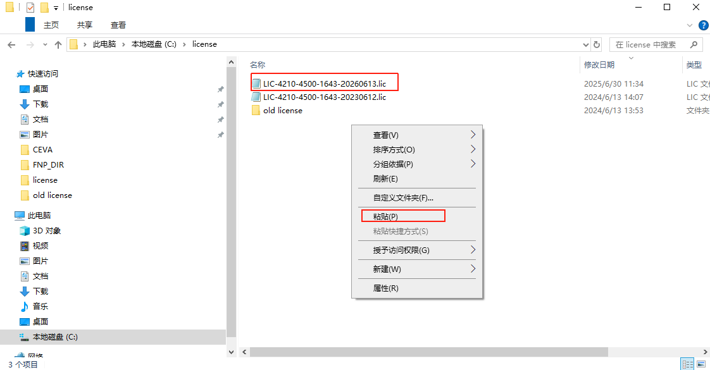The width and height of the screenshot is (710, 370).
Task: Sort by the 类型 column header
Action: point(694,65)
